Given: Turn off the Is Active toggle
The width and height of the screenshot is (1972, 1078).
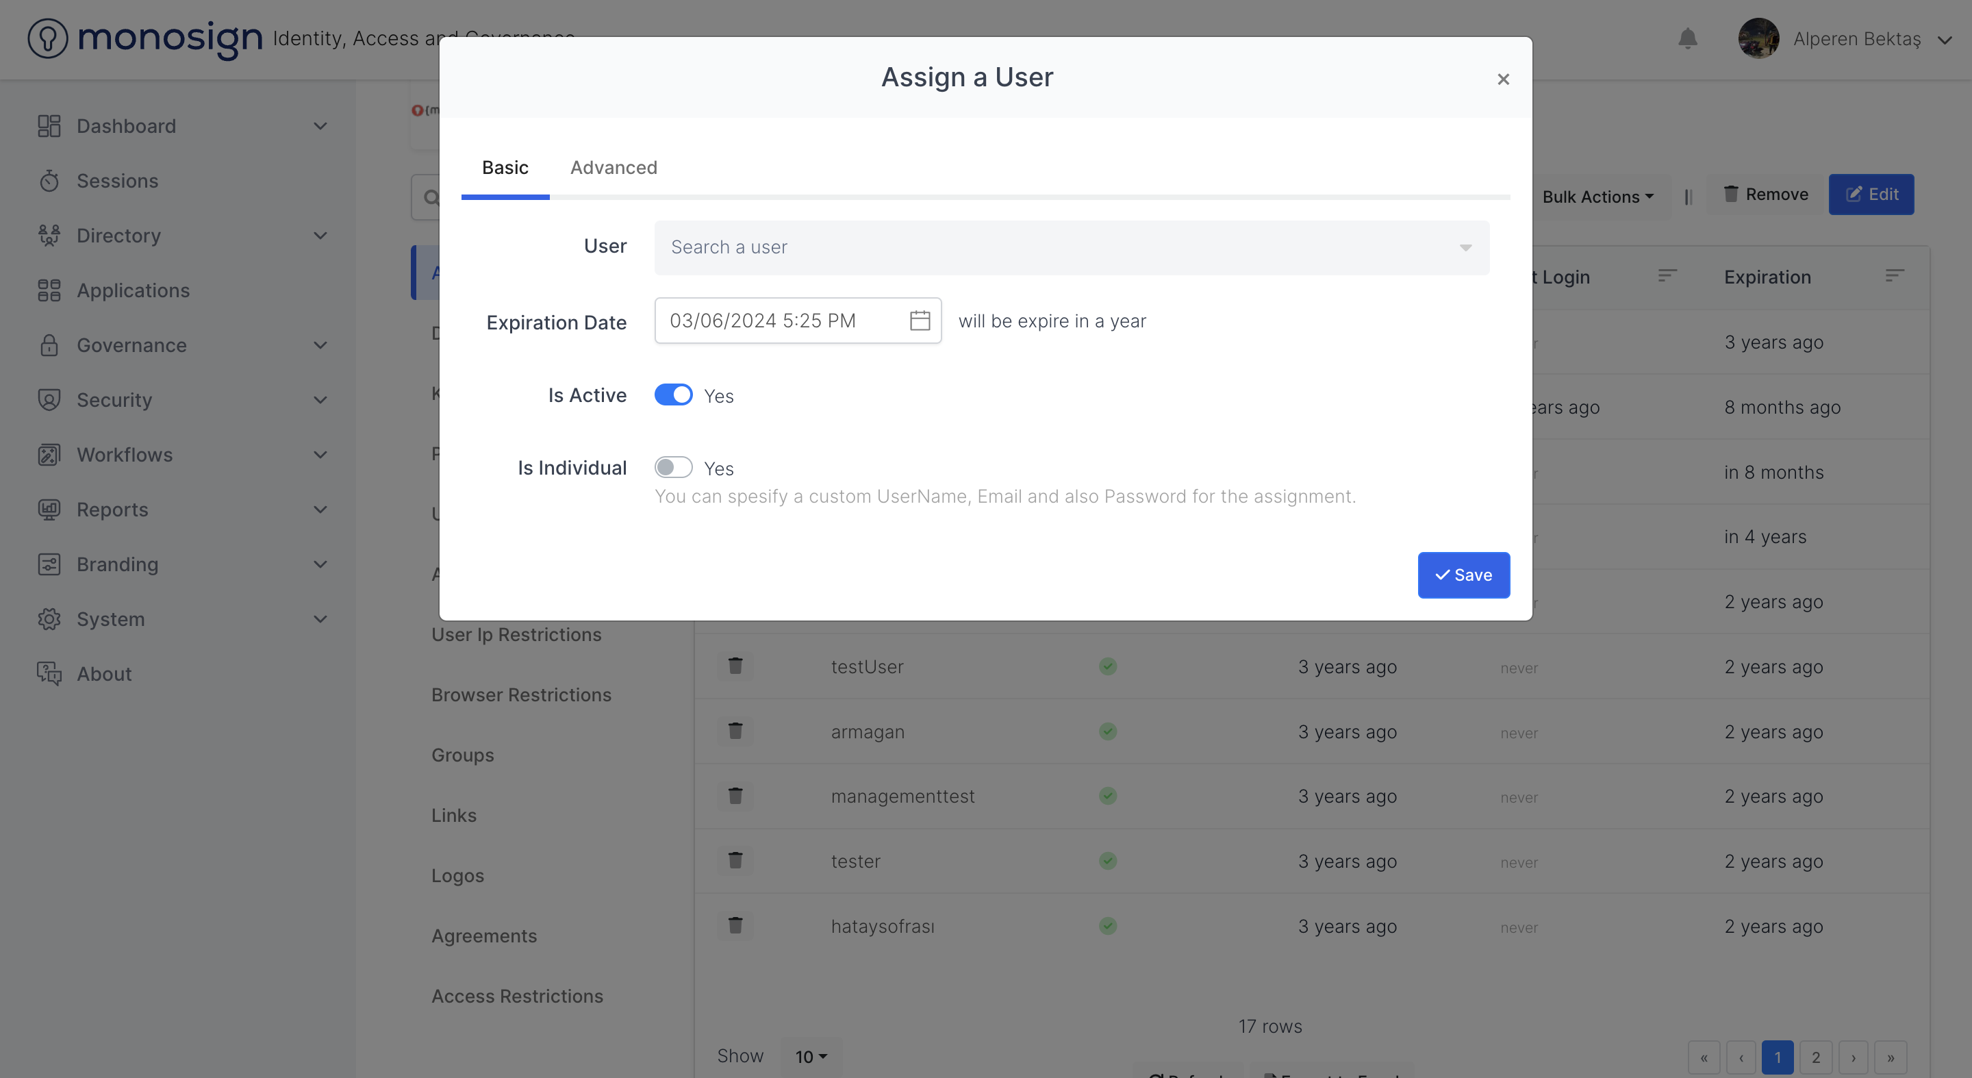Looking at the screenshot, I should [673, 395].
